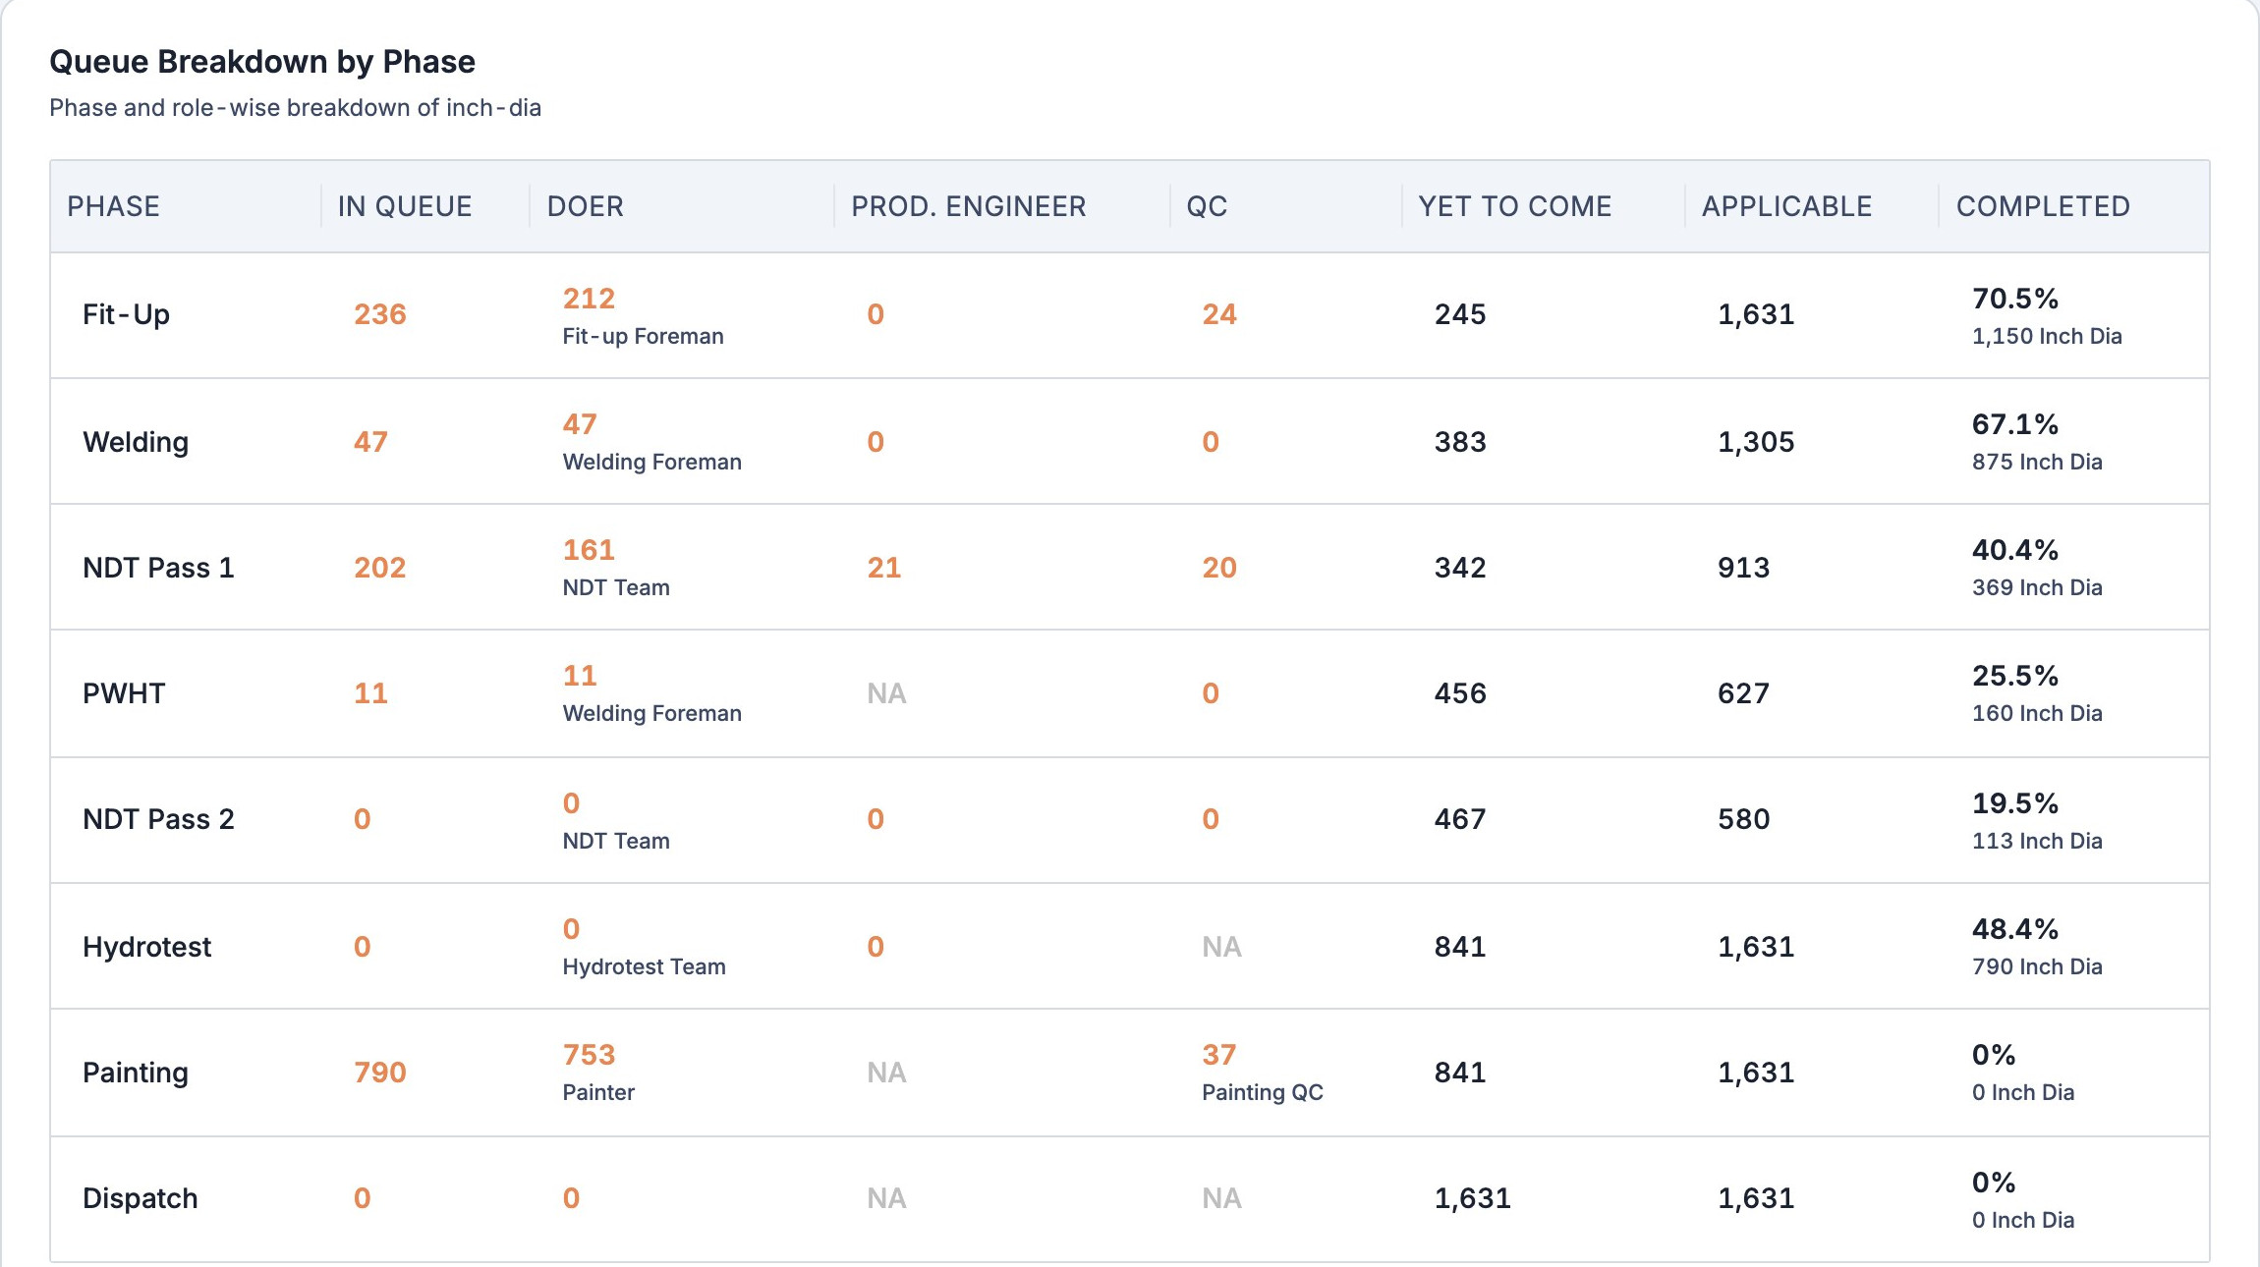Click NDT Pass 1 doer count 161

pyautogui.click(x=589, y=550)
